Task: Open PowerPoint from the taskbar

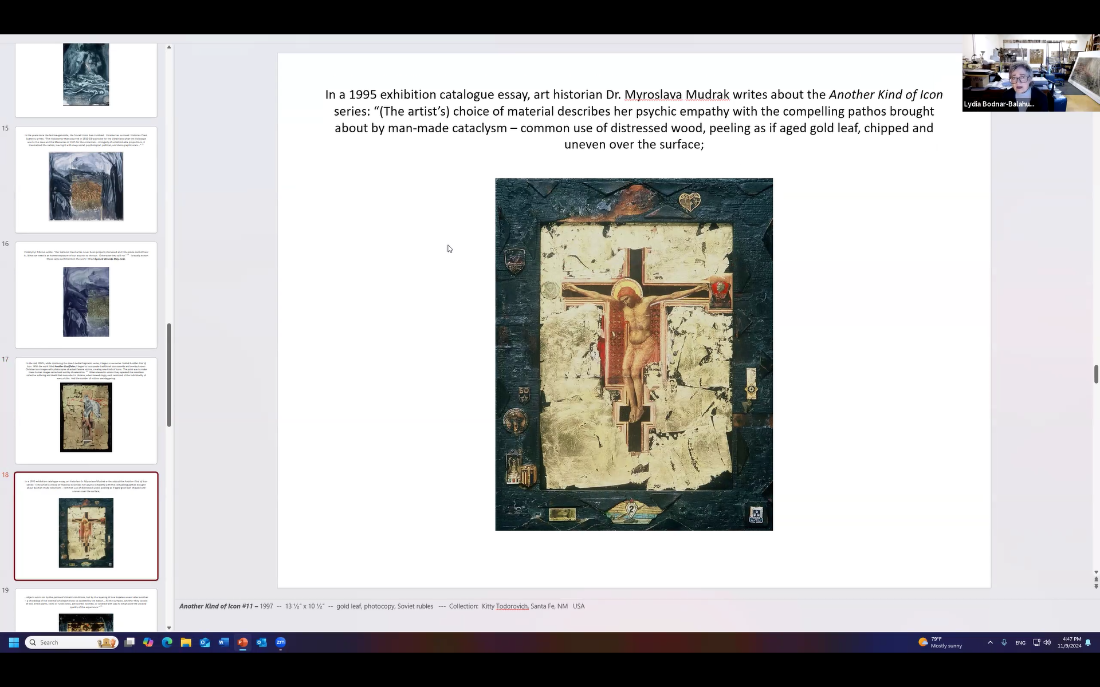Action: pyautogui.click(x=243, y=642)
